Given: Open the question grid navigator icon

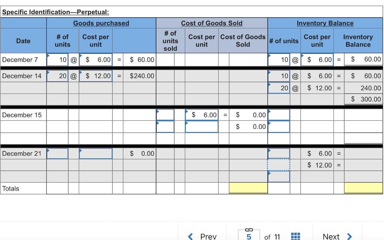Looking at the screenshot, I should pyautogui.click(x=295, y=236).
